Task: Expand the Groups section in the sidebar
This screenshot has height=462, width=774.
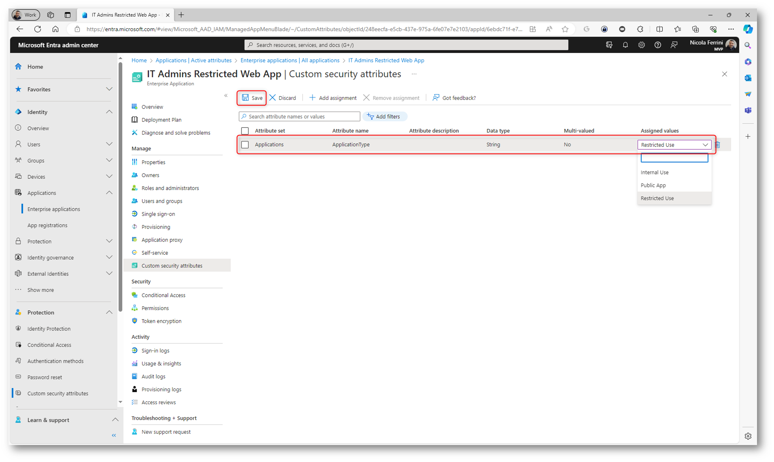Action: (x=109, y=160)
